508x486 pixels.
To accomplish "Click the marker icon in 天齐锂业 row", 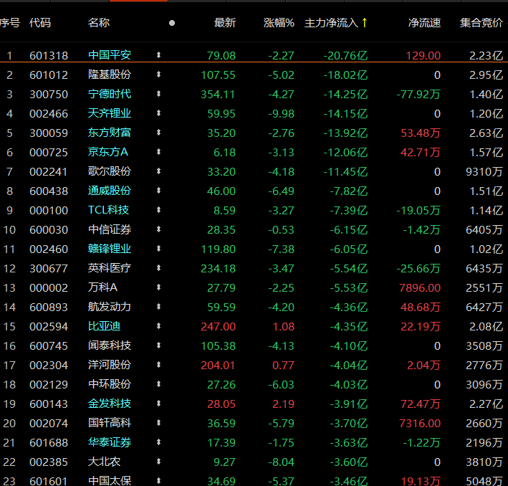I will coord(158,113).
